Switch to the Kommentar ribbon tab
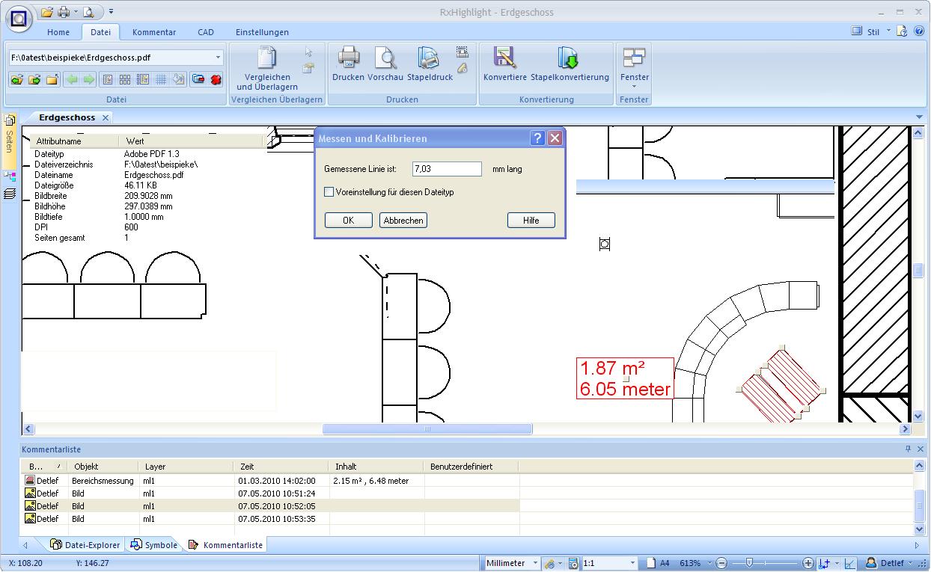 click(x=153, y=32)
